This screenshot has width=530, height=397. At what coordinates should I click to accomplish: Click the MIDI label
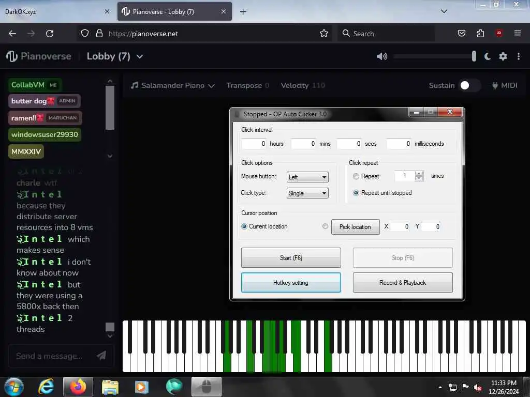(509, 85)
